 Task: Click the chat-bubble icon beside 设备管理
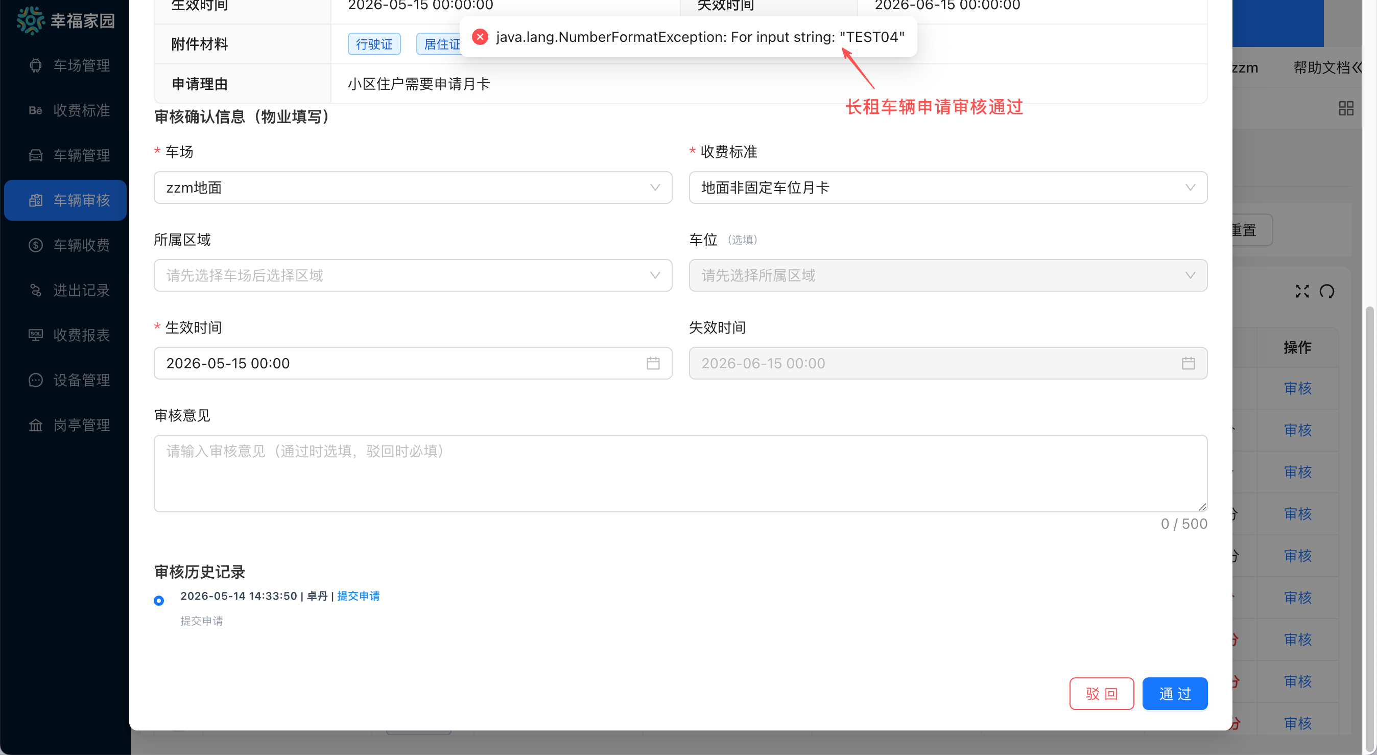click(x=35, y=380)
